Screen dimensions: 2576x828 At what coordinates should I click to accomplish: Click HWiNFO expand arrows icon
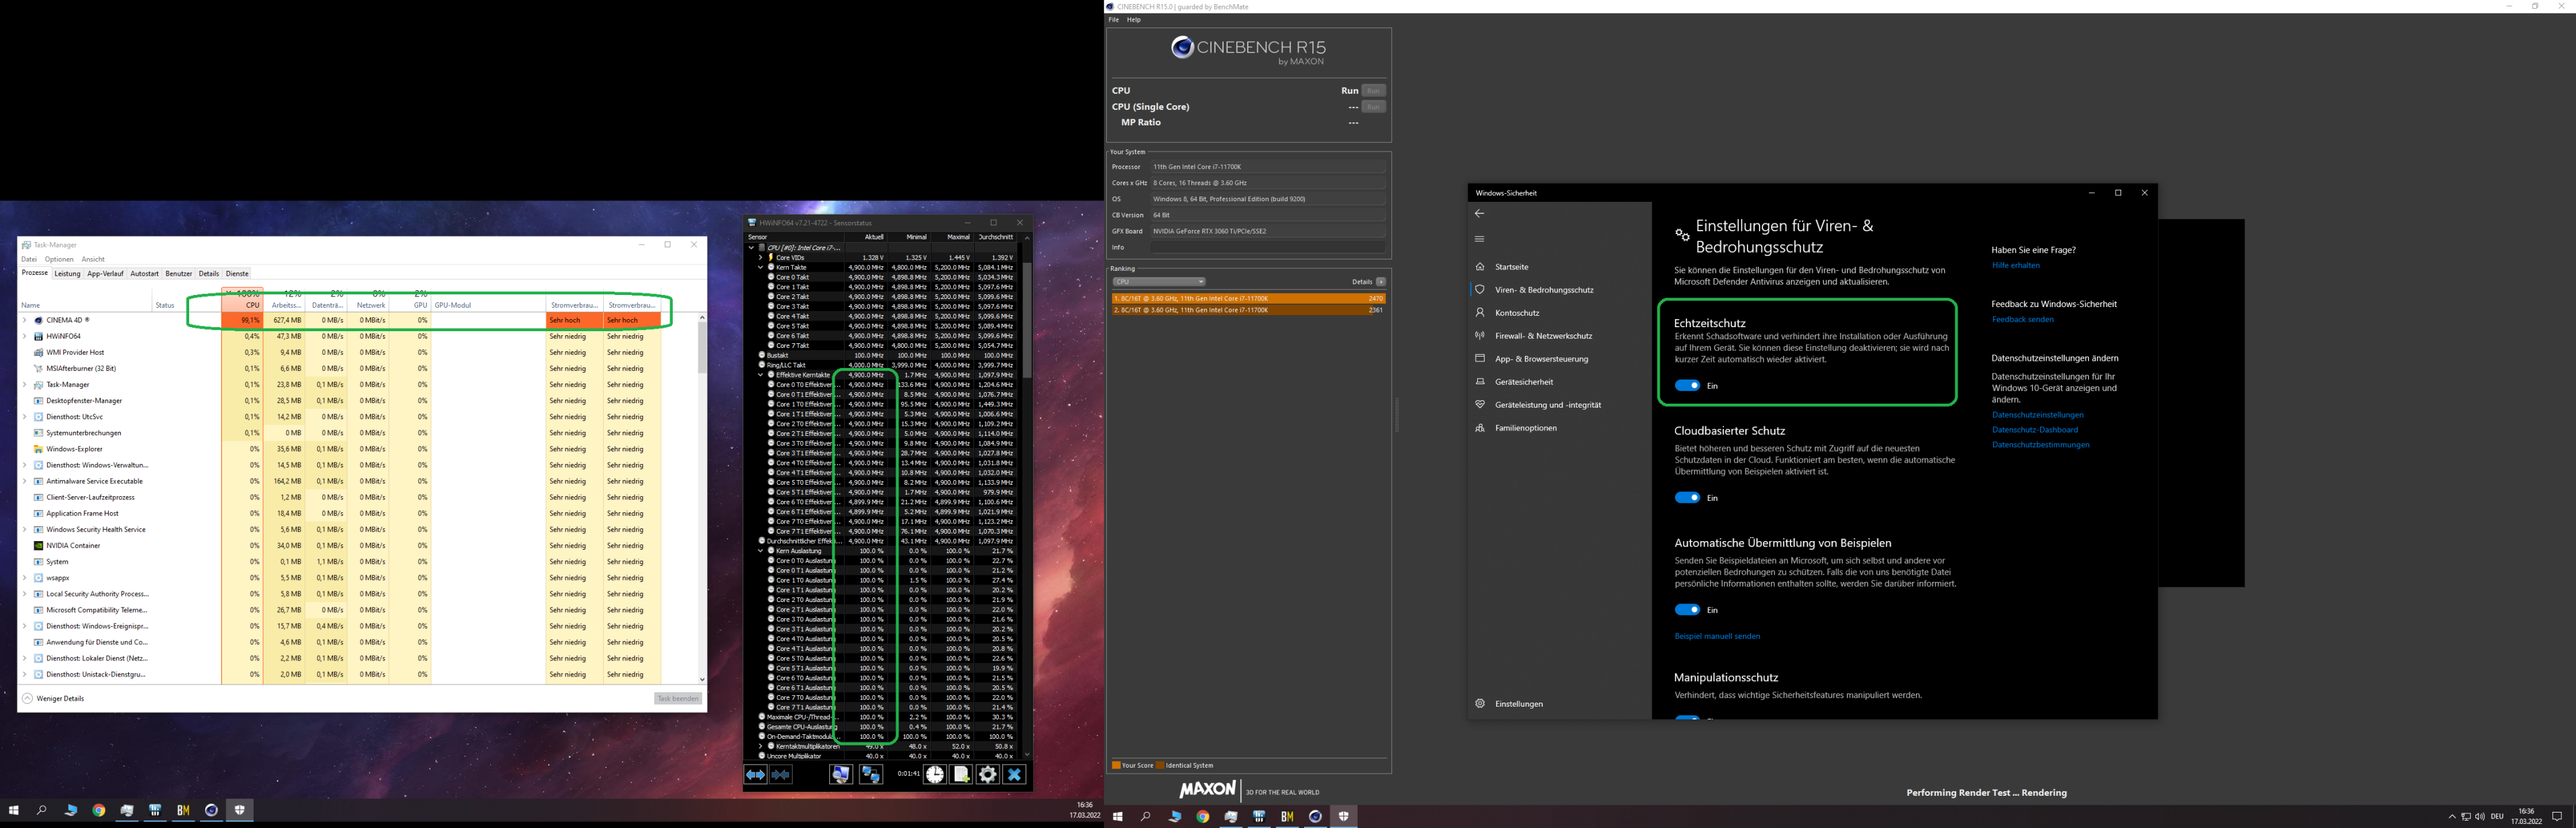click(756, 775)
